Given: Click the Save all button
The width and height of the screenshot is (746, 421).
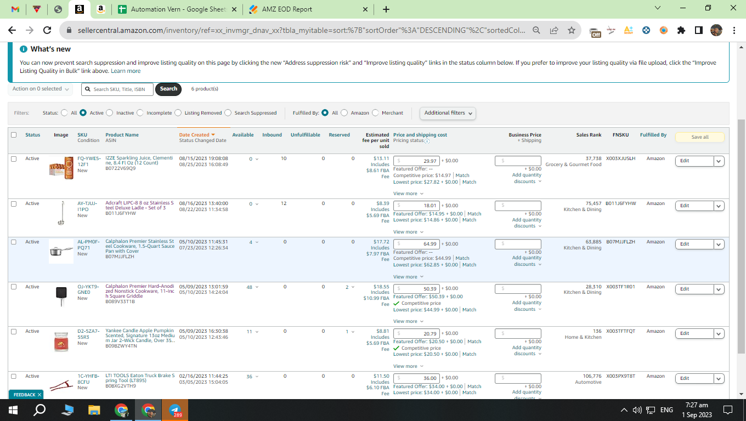Looking at the screenshot, I should [700, 137].
